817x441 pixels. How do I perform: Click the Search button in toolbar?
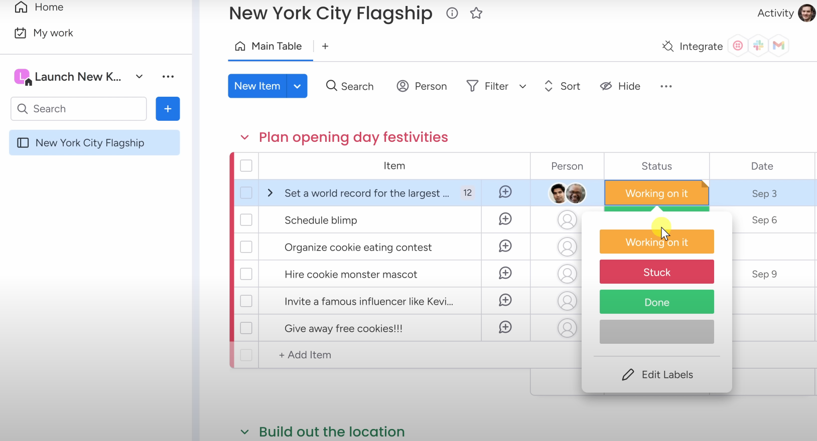point(350,86)
